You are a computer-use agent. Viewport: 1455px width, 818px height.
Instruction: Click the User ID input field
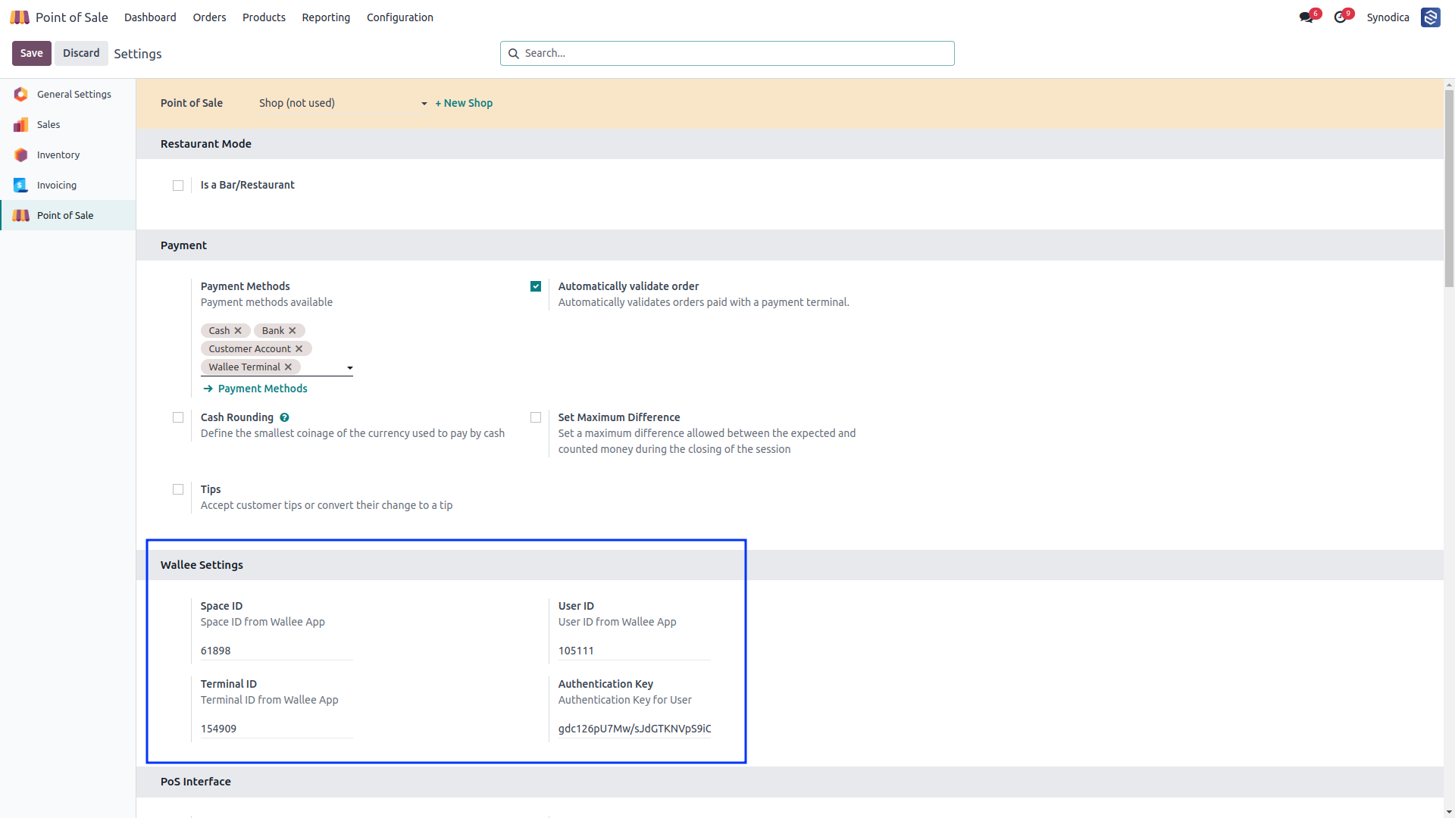634,651
